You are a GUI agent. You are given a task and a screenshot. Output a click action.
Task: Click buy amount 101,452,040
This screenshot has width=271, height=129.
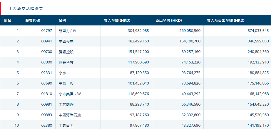[x=138, y=83]
